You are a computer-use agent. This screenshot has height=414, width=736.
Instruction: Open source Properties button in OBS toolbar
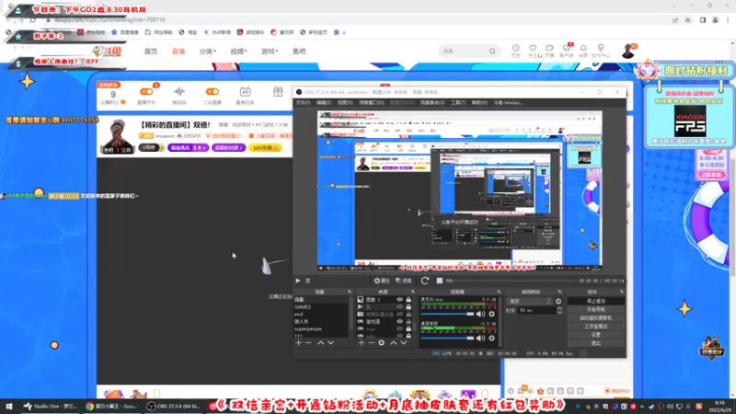coord(382,281)
